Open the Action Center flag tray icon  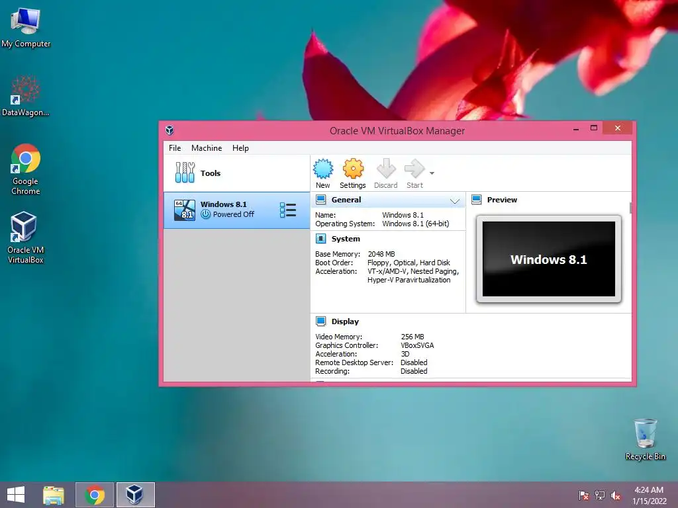584,495
